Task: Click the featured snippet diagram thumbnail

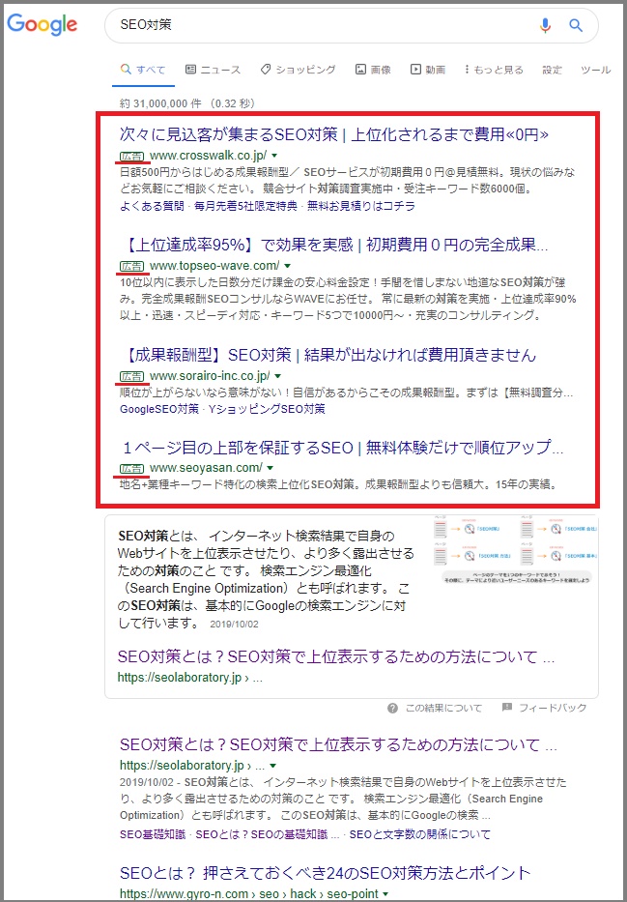Action: tap(516, 550)
